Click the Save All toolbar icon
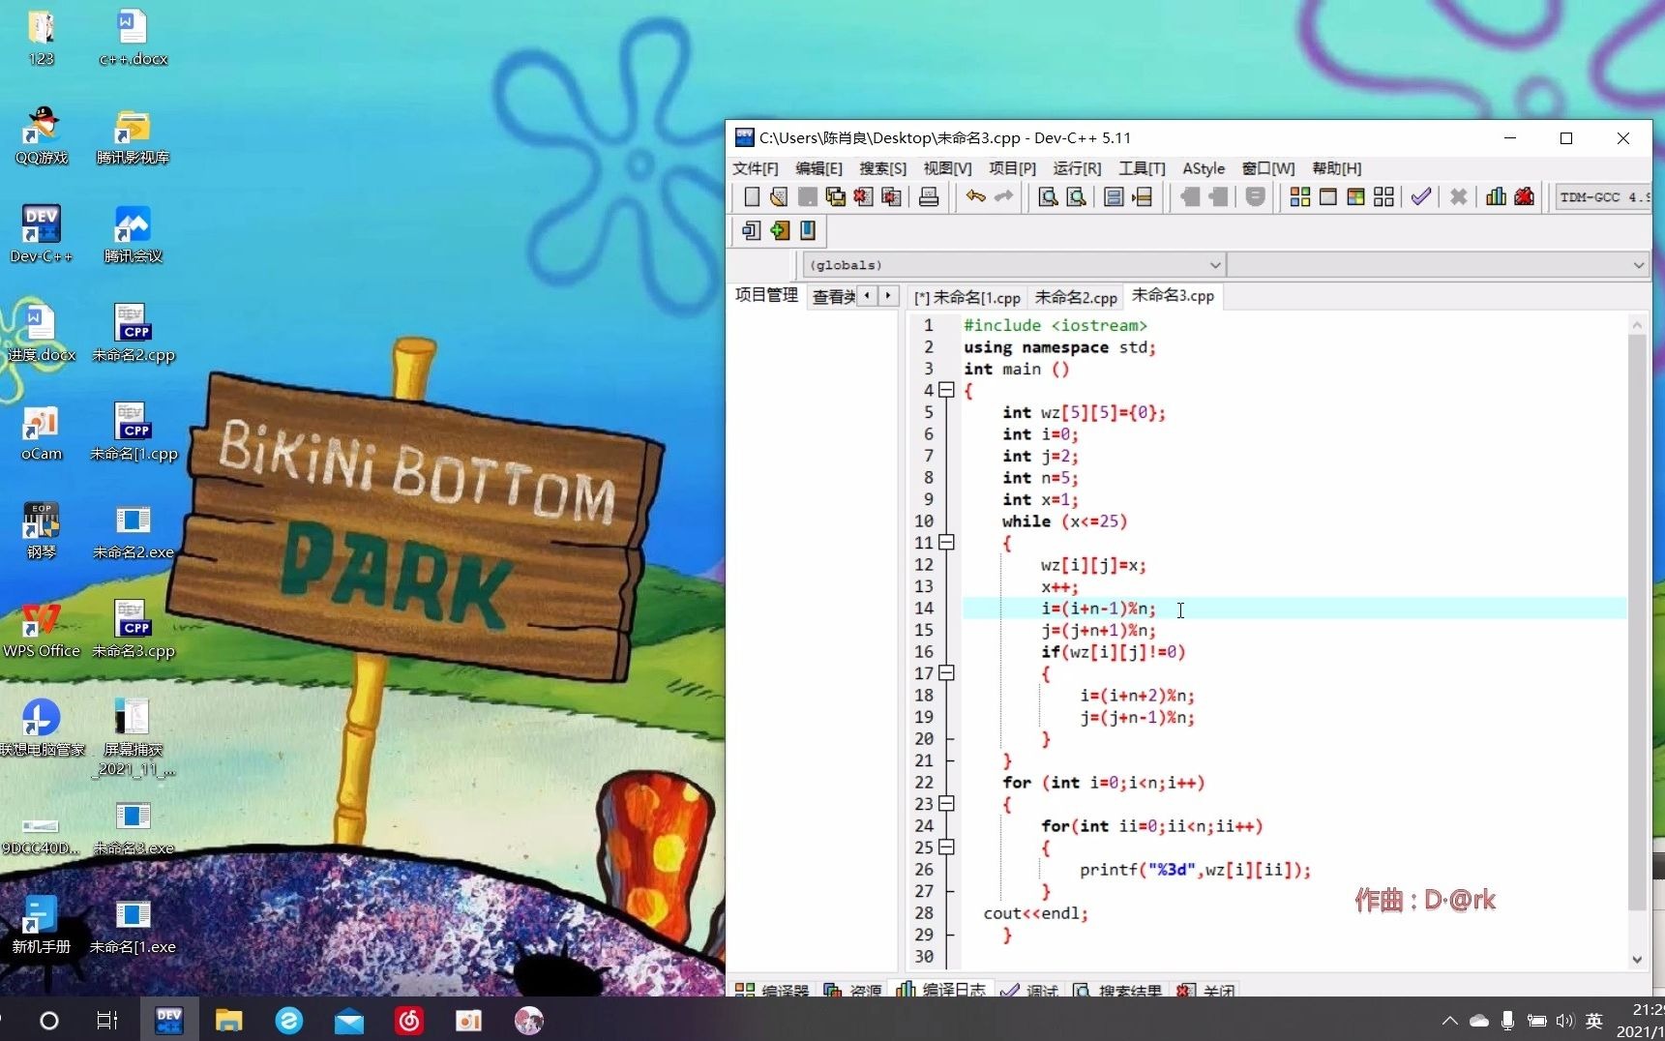This screenshot has height=1041, width=1665. (x=835, y=197)
